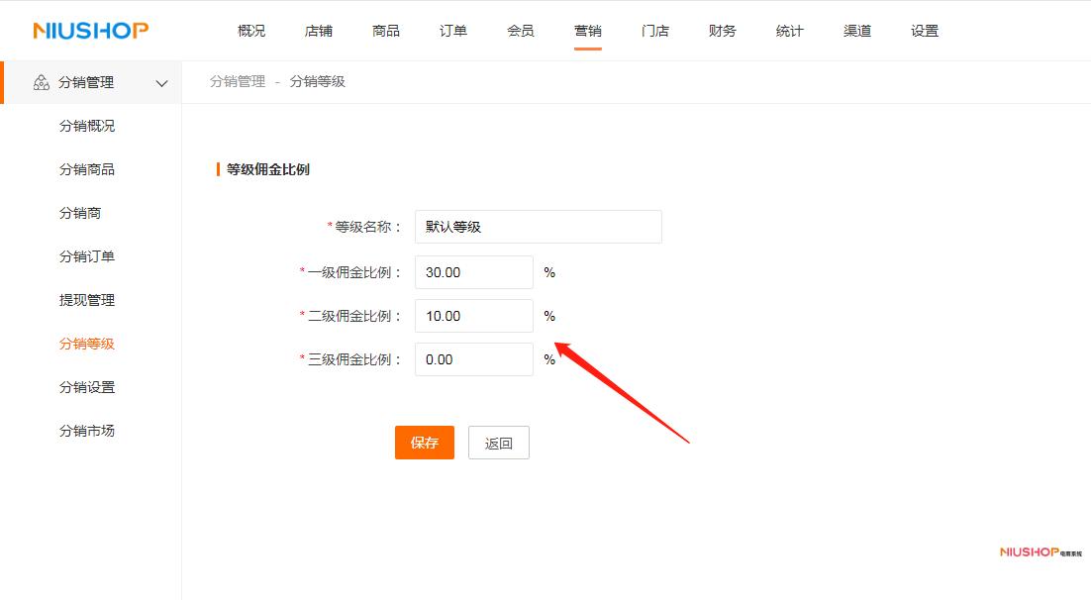Viewport: 1091px width, 600px height.
Task: Click the 分销管理 breadcrumb link
Action: point(237,83)
